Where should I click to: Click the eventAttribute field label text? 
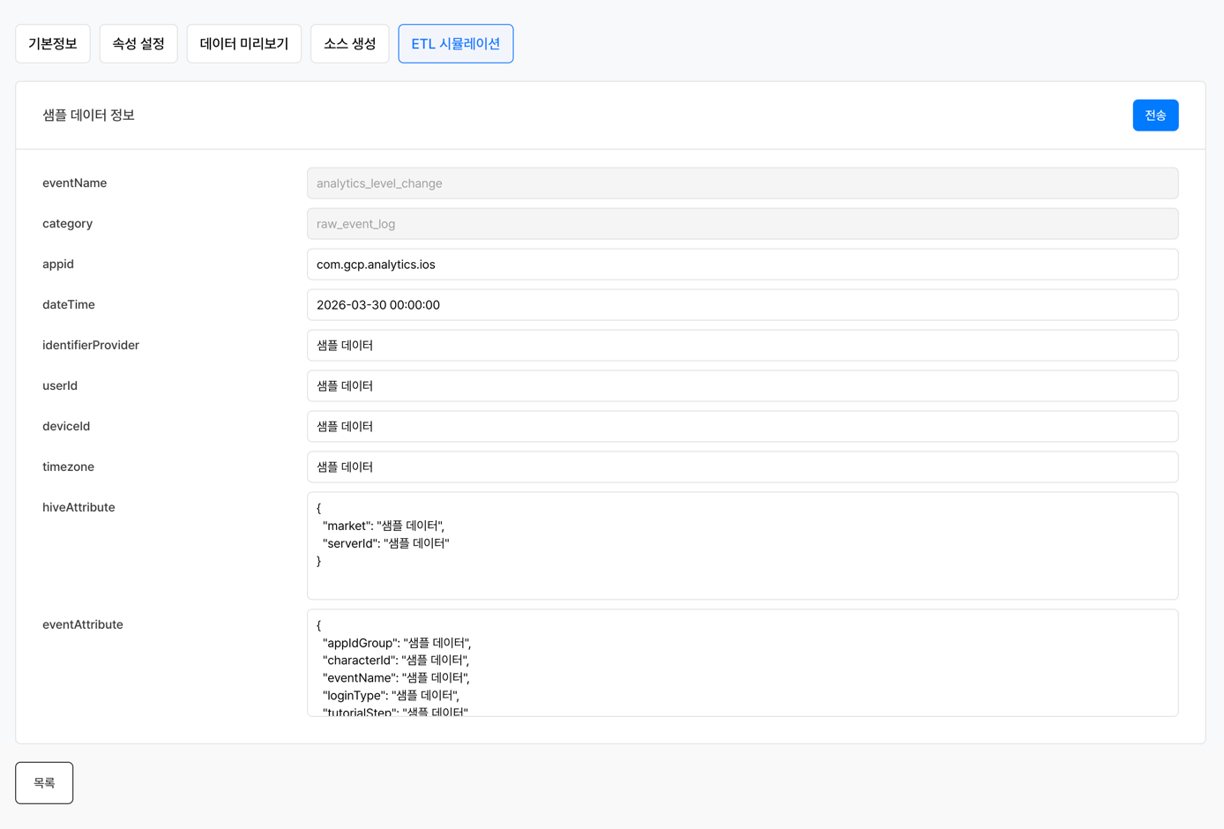pos(83,625)
